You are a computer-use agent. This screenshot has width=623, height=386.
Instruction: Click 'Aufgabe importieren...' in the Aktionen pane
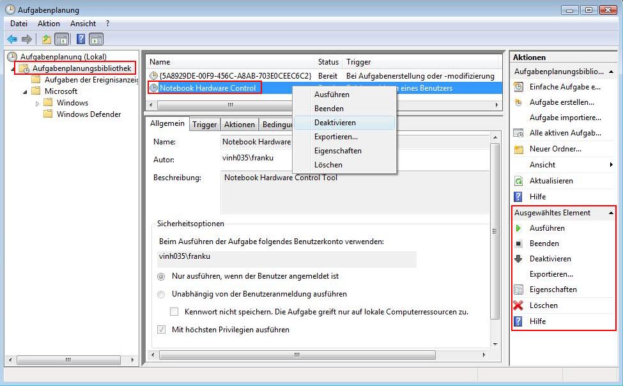click(565, 118)
